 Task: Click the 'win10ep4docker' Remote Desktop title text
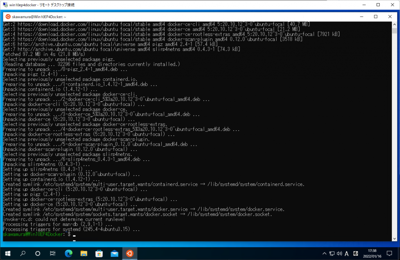(42, 5)
